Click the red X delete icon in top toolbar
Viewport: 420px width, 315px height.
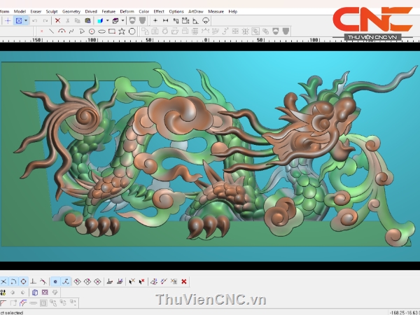tap(57, 21)
